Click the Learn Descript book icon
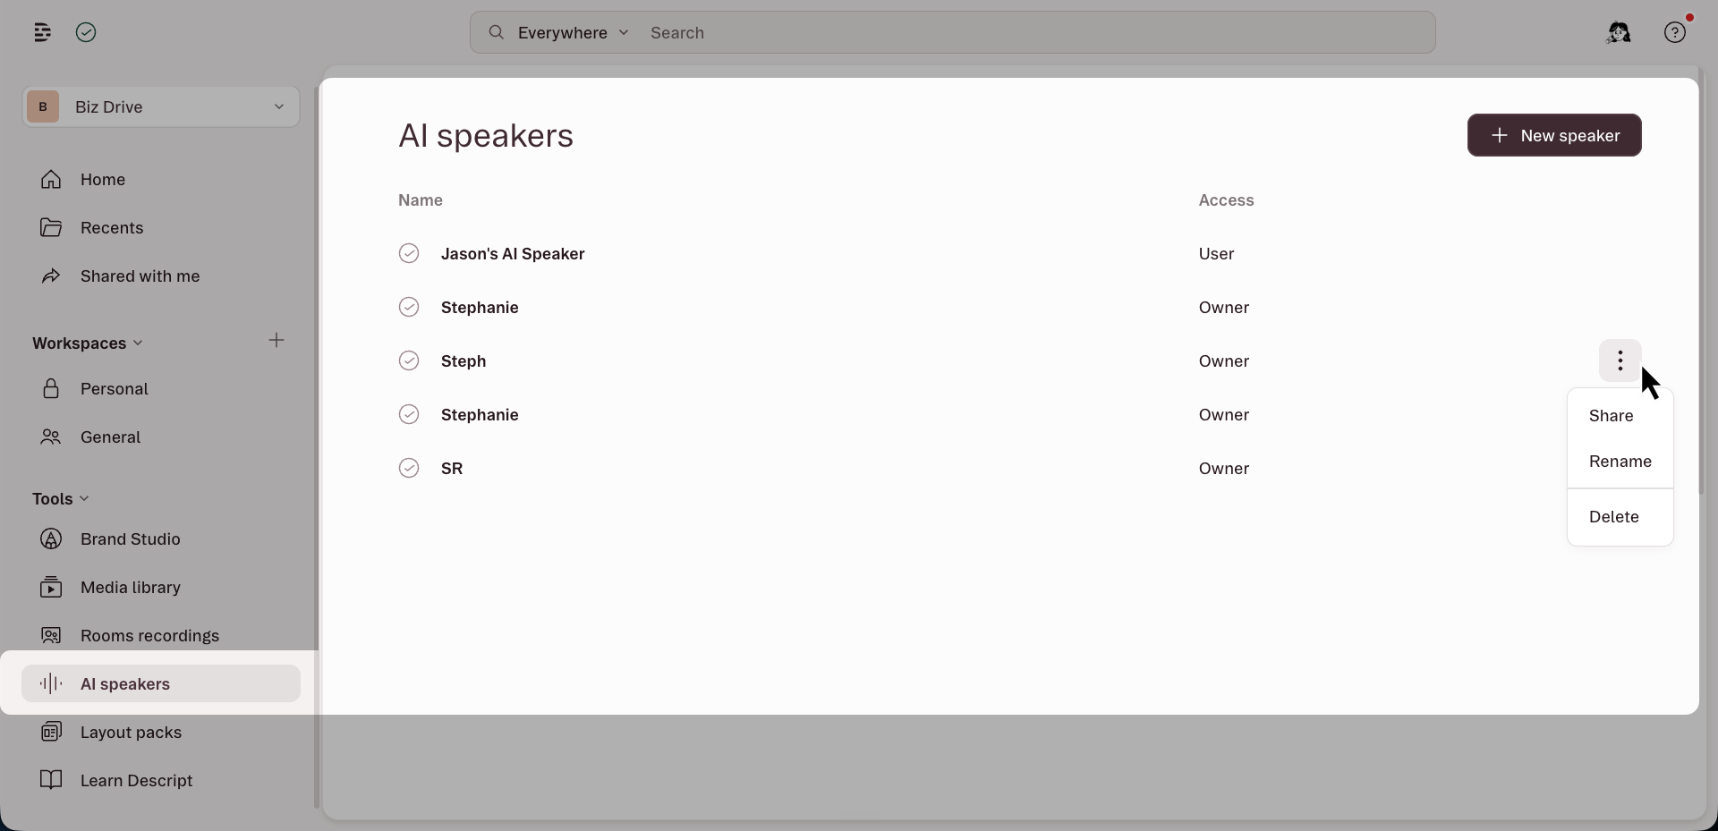This screenshot has height=831, width=1718. [x=52, y=780]
